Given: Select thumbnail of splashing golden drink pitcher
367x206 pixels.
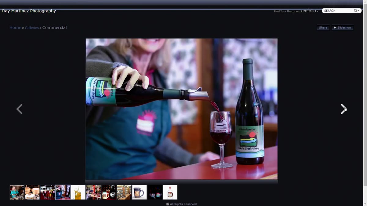Looking at the screenshot, I should [x=78, y=192].
